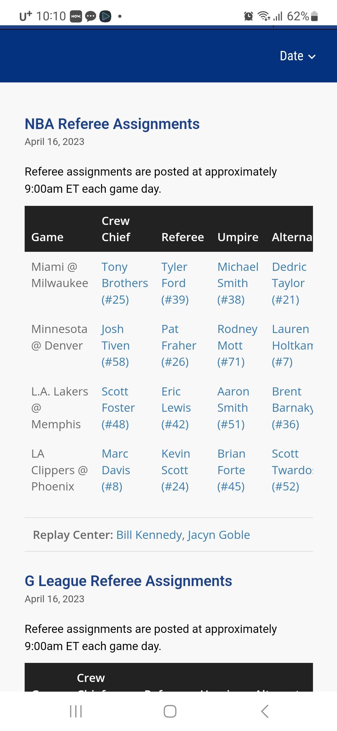Open Tyler Ford (#39) referee link
Viewport: 337px width, 731px height.
tap(175, 283)
